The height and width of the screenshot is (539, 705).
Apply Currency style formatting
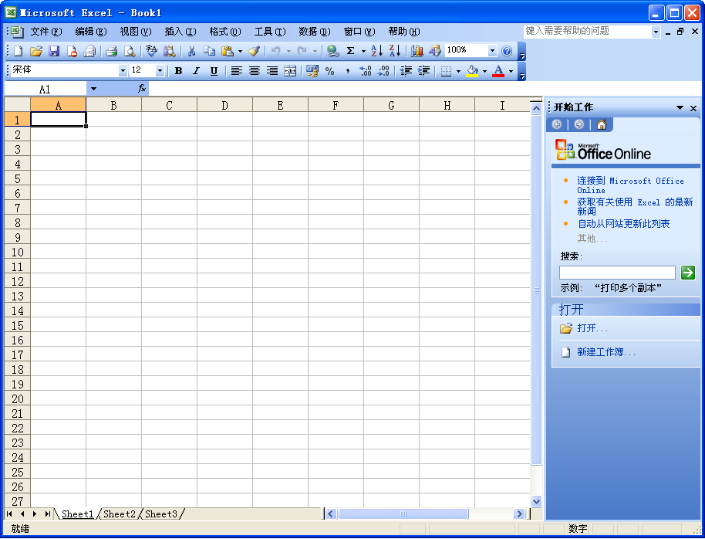point(312,71)
